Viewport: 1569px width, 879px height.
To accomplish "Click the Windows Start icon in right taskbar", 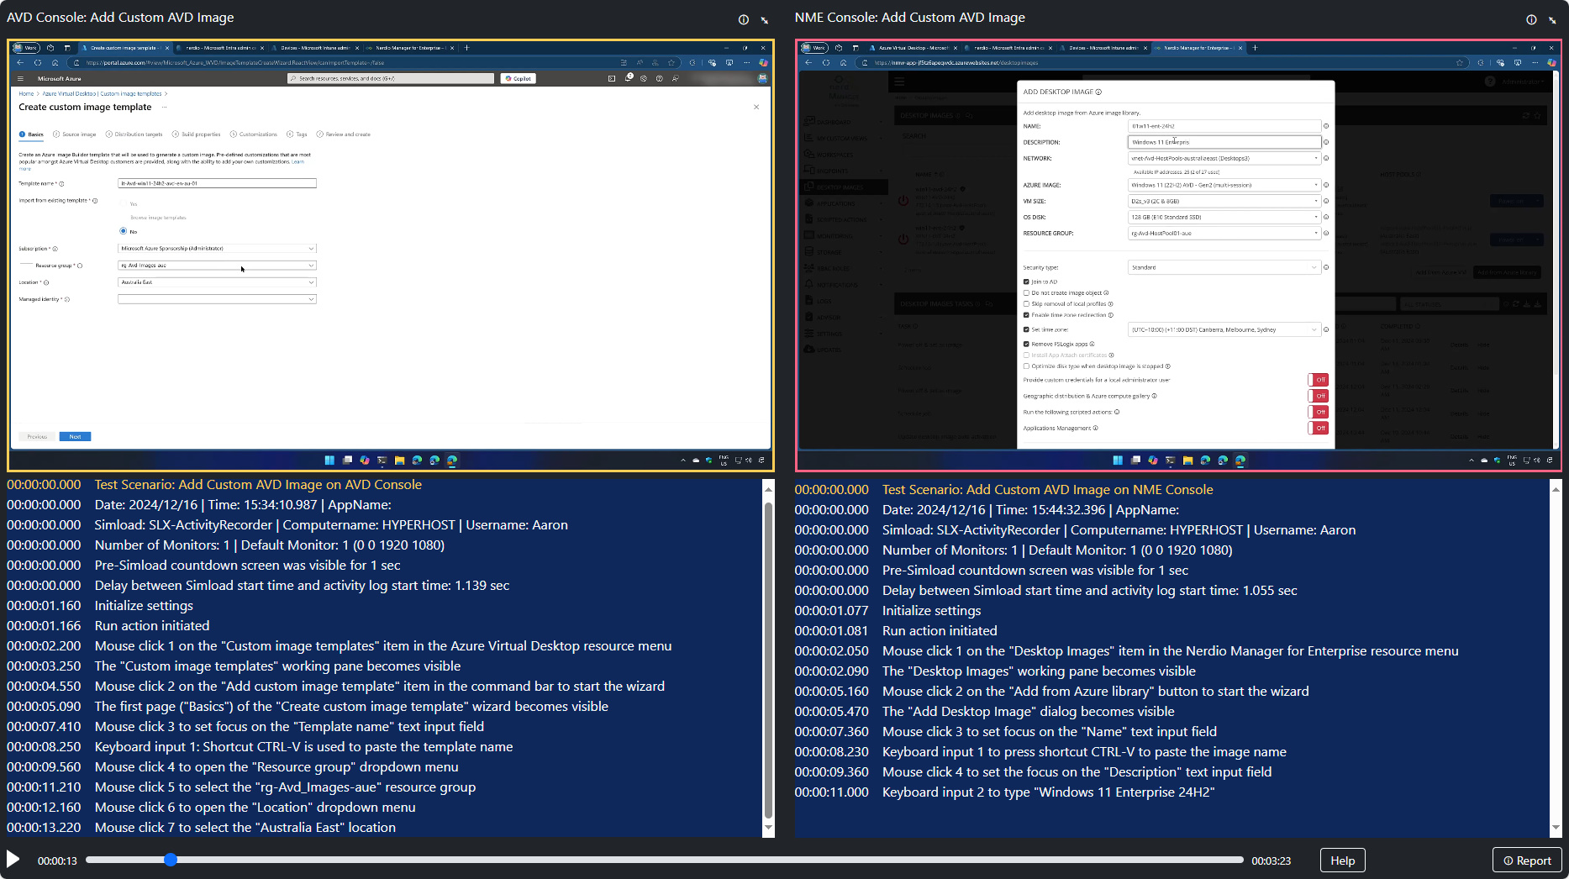I will coord(1118,461).
